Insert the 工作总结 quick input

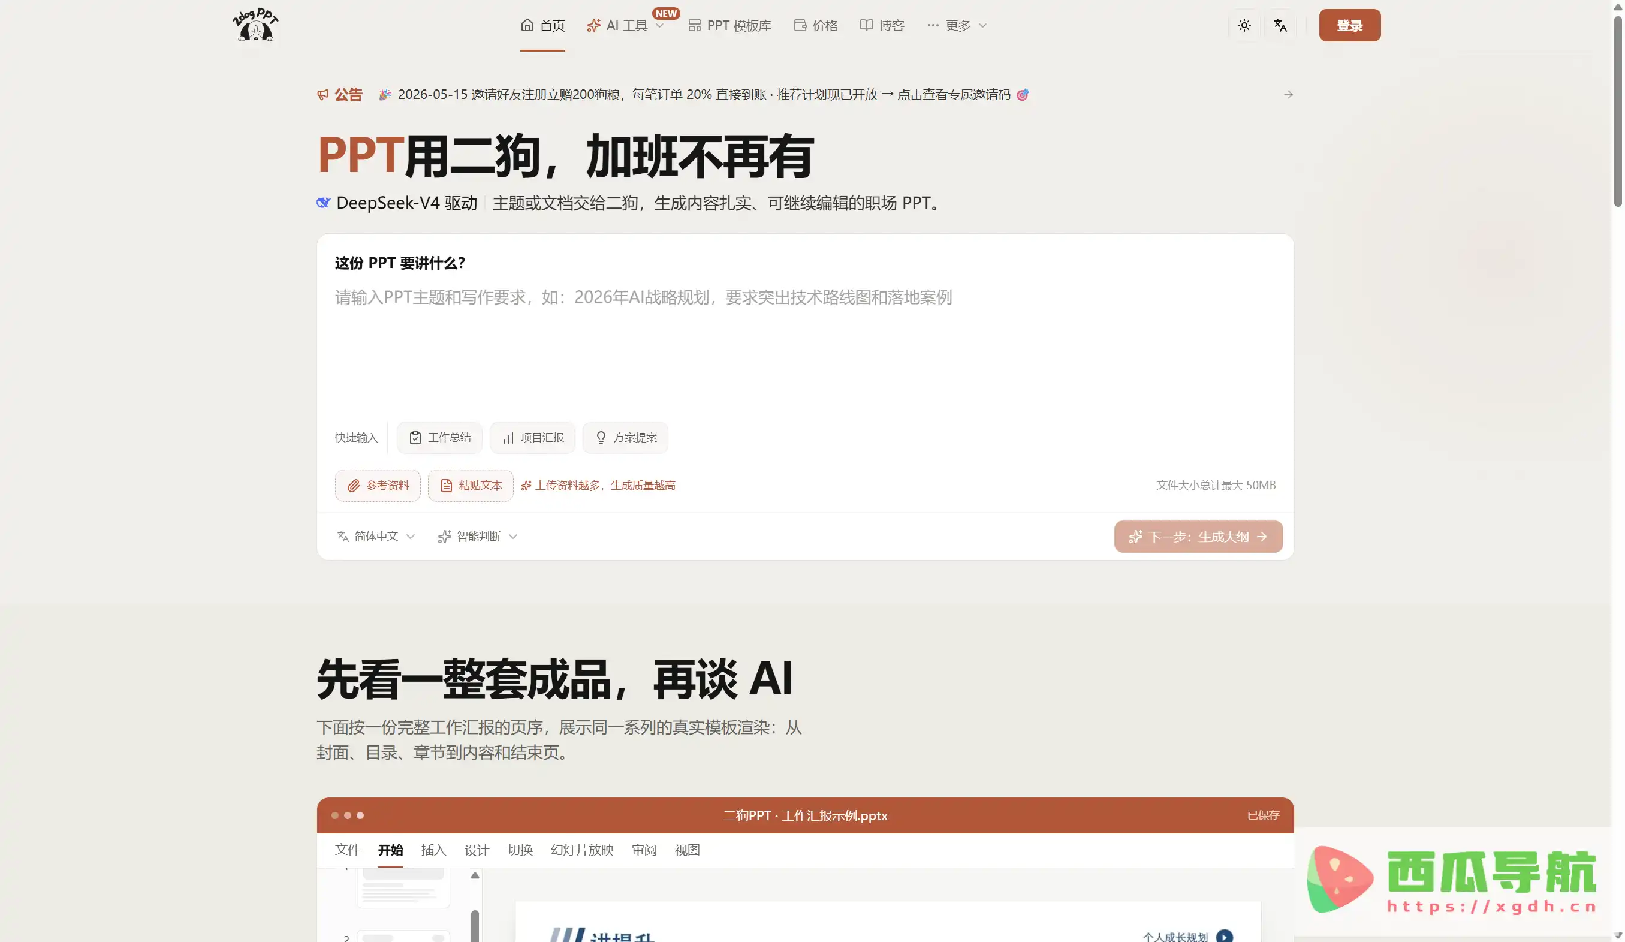pos(439,438)
